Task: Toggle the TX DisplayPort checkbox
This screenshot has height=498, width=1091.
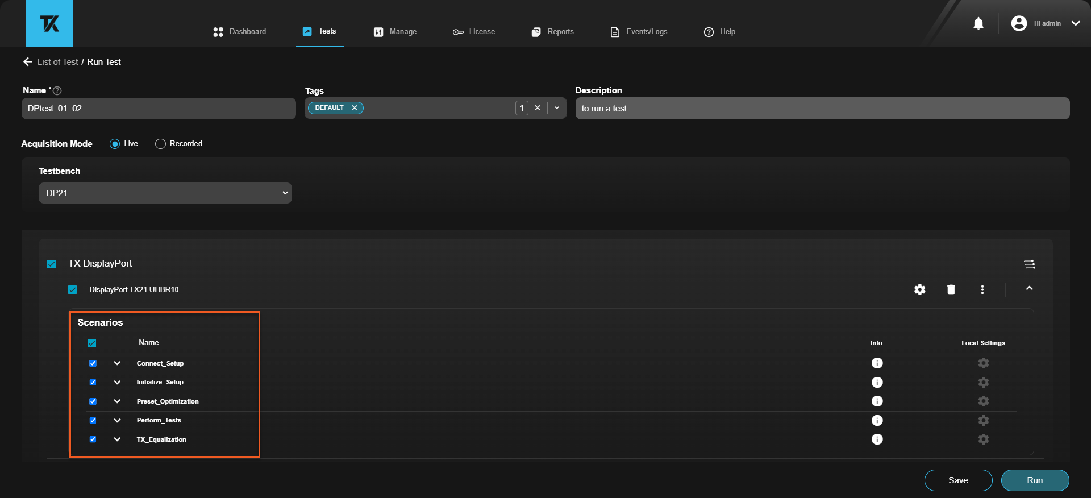Action: (x=52, y=264)
